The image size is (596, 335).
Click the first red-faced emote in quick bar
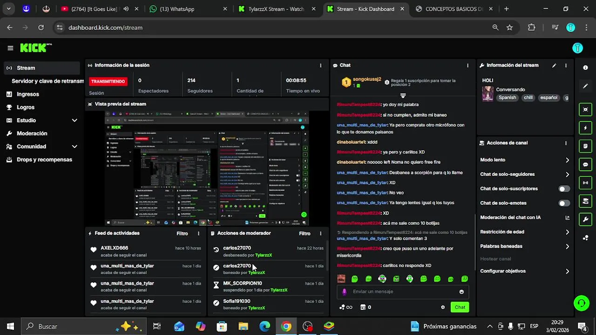[x=341, y=279]
